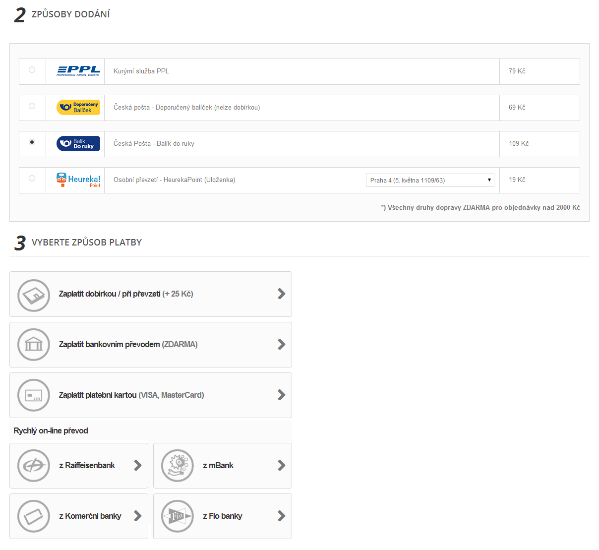Pay via z mBank
Image resolution: width=599 pixels, height=550 pixels.
click(223, 466)
